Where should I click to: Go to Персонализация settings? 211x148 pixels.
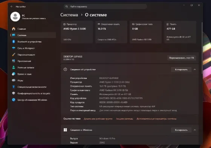(33, 54)
